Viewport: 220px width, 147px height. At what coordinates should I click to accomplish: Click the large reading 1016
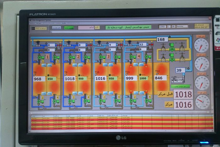click(183, 105)
